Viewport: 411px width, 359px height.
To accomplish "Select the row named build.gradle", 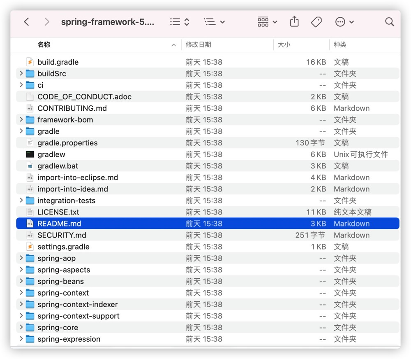I will coord(208,62).
